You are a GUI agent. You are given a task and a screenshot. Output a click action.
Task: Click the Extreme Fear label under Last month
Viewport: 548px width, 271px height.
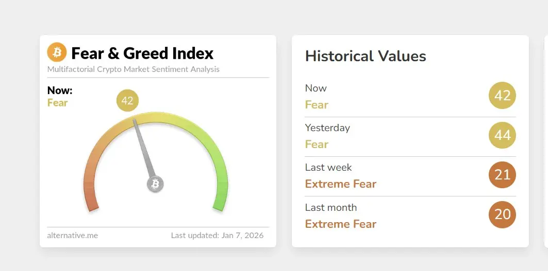(x=340, y=224)
